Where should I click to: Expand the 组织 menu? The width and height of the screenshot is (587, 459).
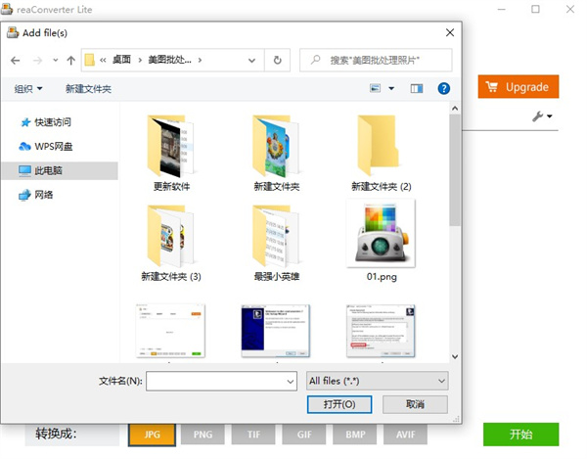pos(28,89)
